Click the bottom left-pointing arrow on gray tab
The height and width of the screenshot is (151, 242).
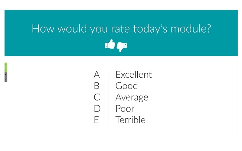pyautogui.click(x=6, y=80)
